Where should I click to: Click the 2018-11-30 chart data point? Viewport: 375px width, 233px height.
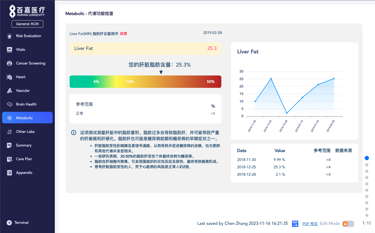[x=255, y=101]
